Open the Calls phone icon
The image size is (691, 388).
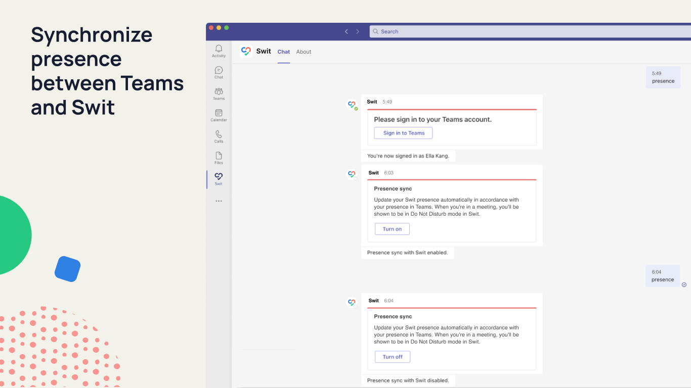(x=219, y=136)
